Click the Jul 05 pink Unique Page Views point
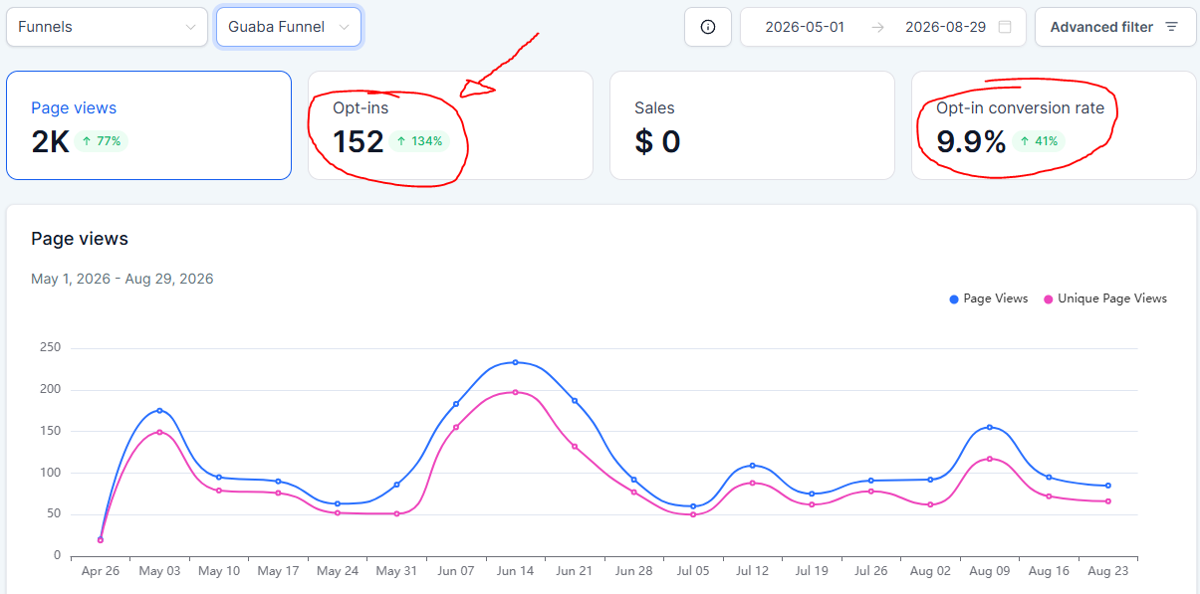Viewport: 1200px width, 594px height. 693,514
